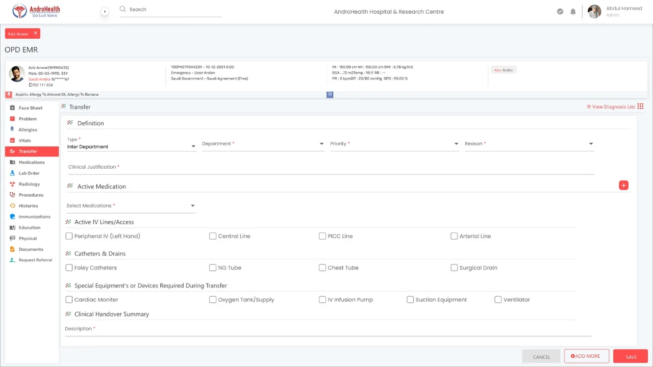Click the blue refresh icon on patient banner
The image size is (653, 367).
click(x=330, y=94)
